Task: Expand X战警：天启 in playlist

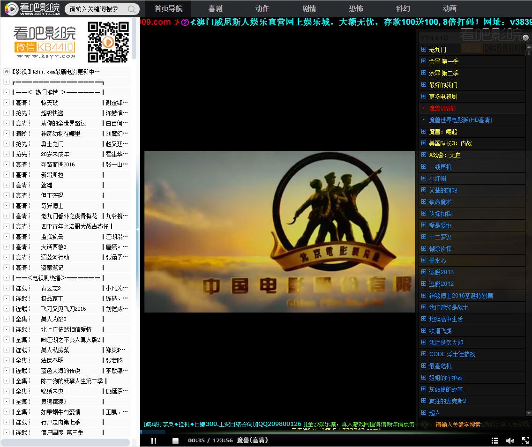Action: click(423, 155)
